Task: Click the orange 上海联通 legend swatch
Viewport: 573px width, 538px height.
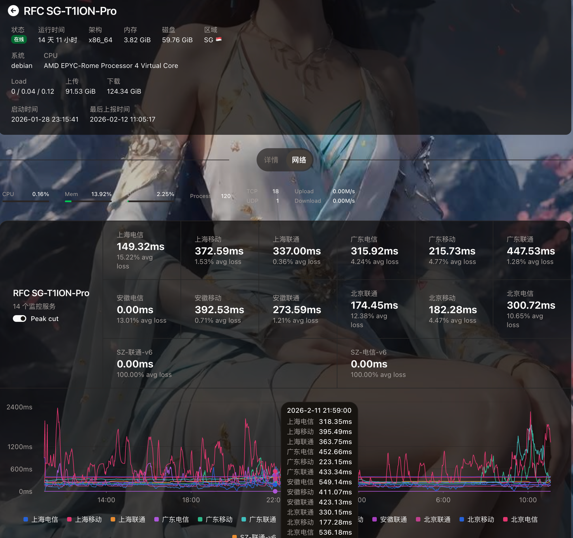Action: [113, 519]
